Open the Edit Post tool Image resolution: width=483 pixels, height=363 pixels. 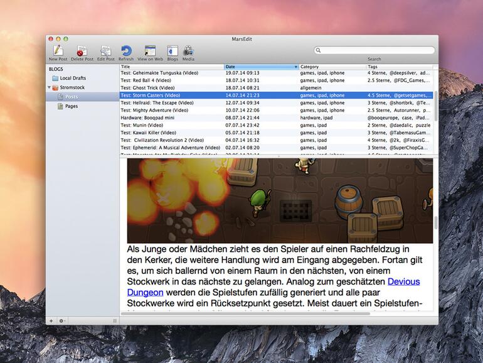[105, 53]
